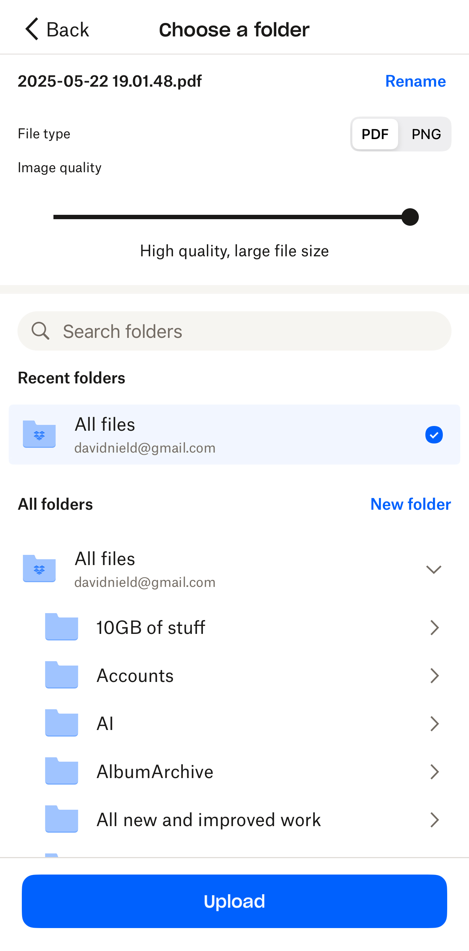
Task: Click the folder icon beside AlbumArchive
Action: tap(61, 771)
